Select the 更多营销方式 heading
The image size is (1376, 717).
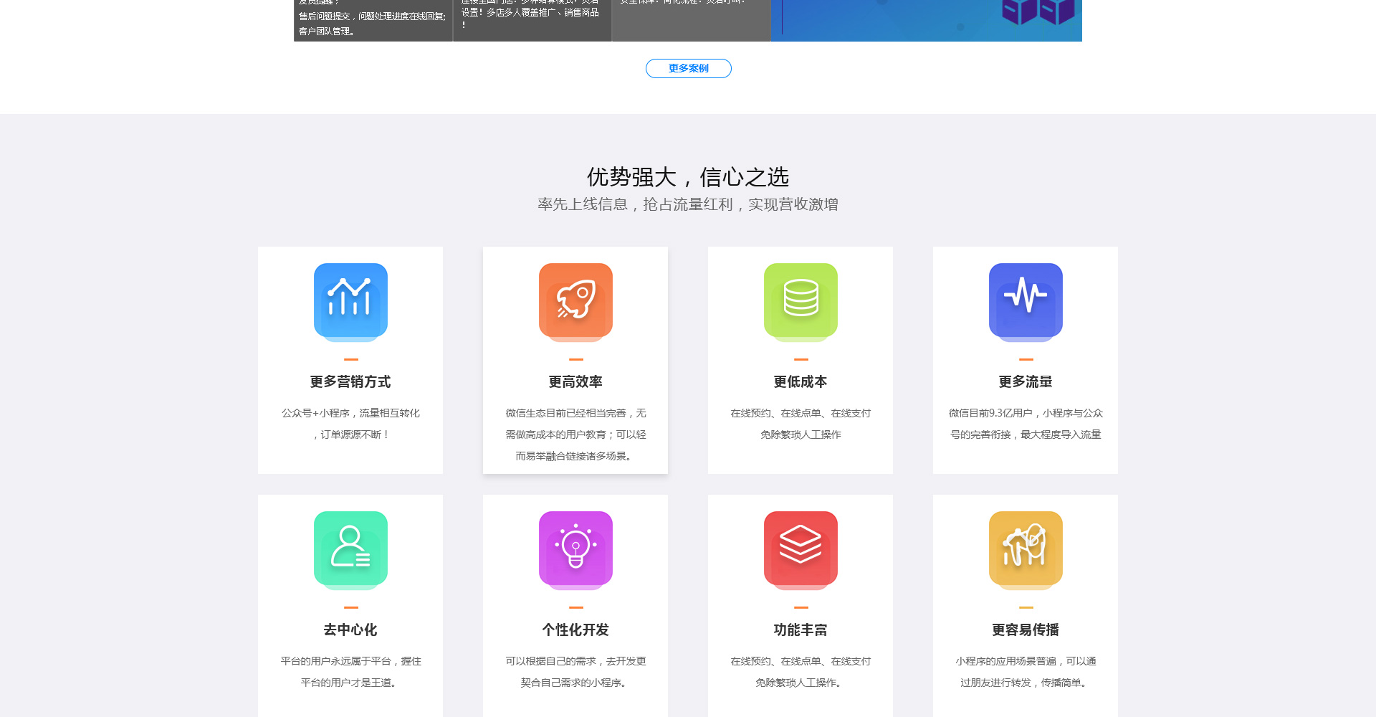[350, 382]
